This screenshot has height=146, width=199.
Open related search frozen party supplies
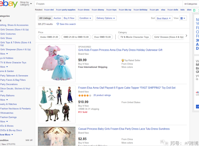tap(66, 10)
